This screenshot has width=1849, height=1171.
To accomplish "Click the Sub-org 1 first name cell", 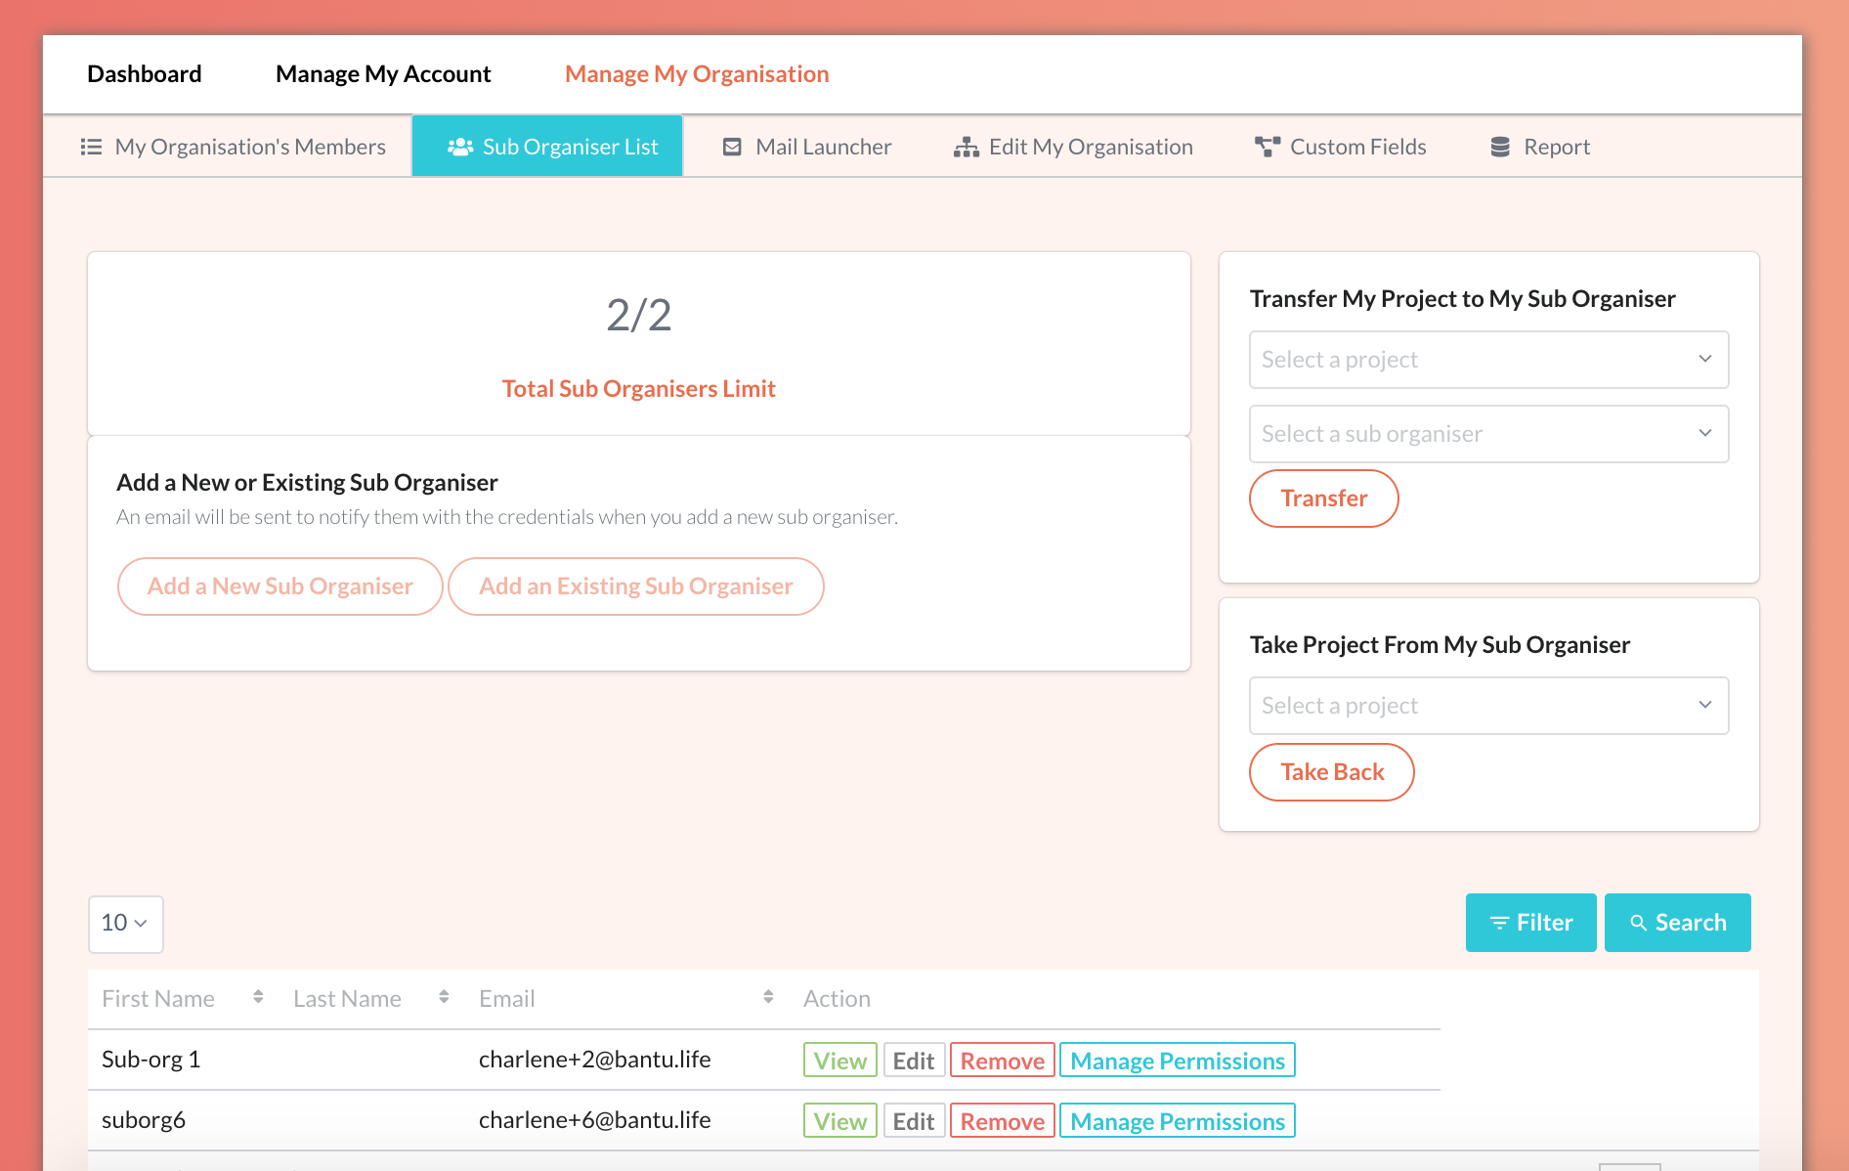I will click(x=150, y=1060).
